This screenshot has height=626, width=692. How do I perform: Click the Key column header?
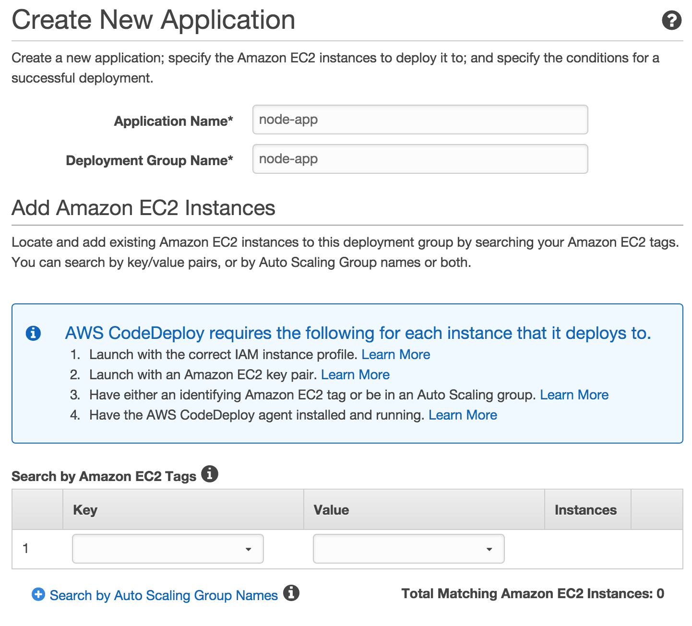pos(85,510)
